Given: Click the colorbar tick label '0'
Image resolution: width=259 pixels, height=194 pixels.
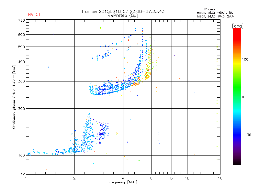Looking at the screenshot, I should (x=243, y=97).
